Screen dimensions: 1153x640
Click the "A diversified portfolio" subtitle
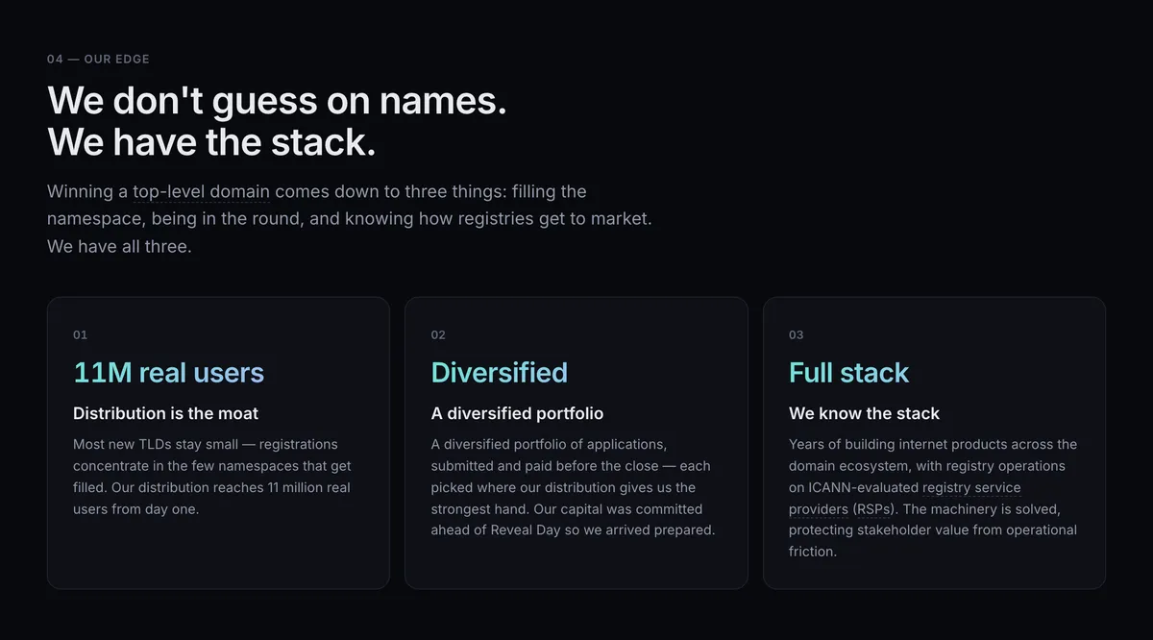(517, 413)
